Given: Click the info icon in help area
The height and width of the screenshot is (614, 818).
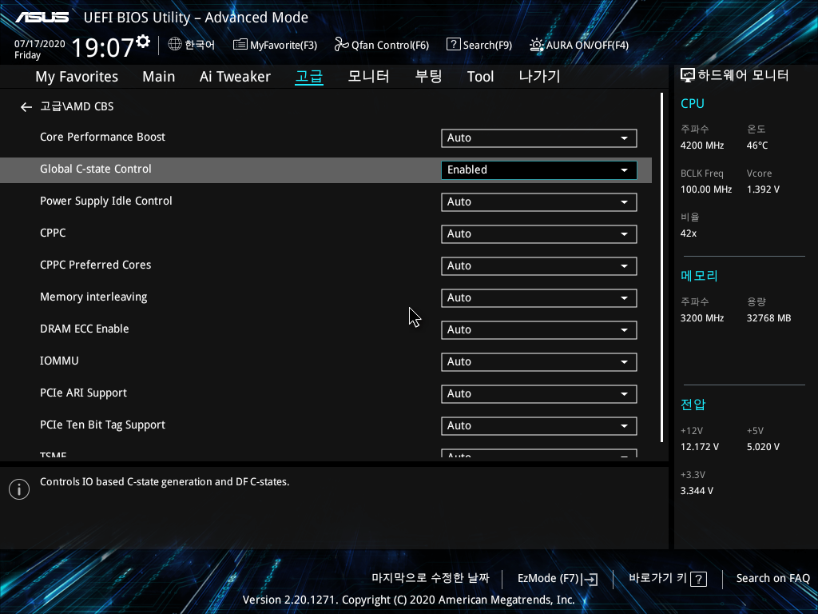Looking at the screenshot, I should [x=19, y=489].
